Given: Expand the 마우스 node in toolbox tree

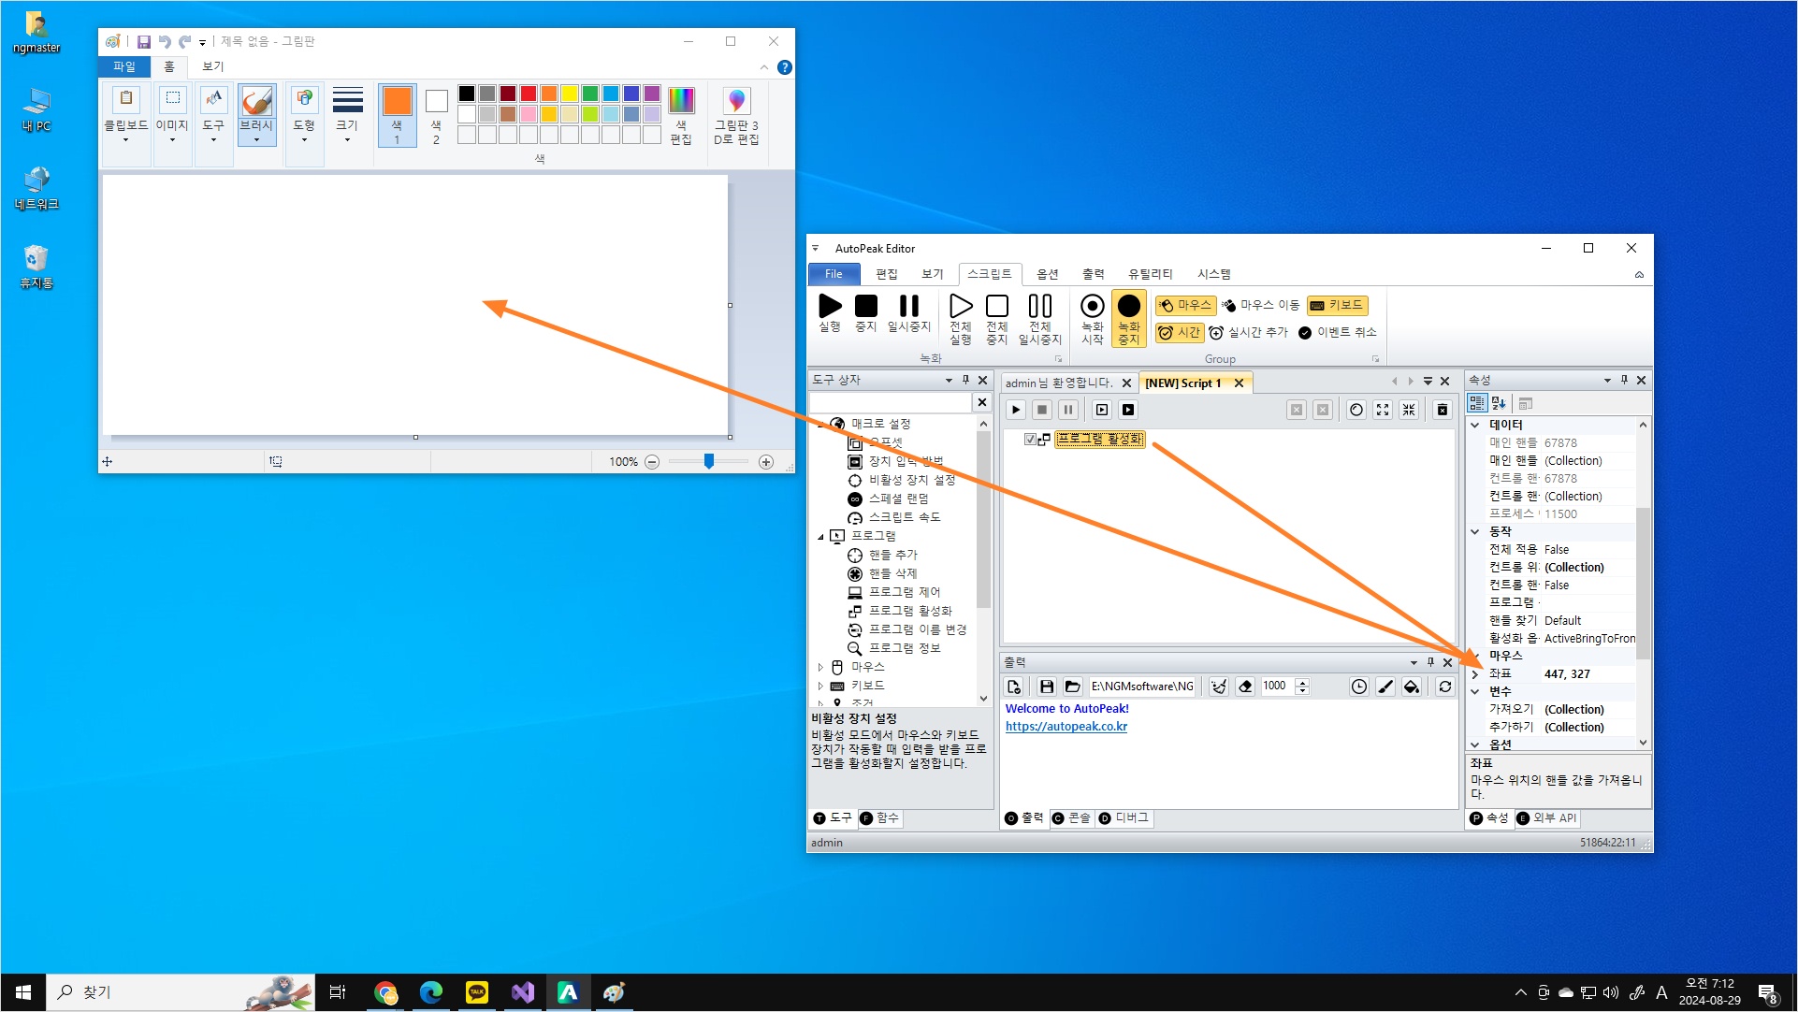Looking at the screenshot, I should [820, 667].
